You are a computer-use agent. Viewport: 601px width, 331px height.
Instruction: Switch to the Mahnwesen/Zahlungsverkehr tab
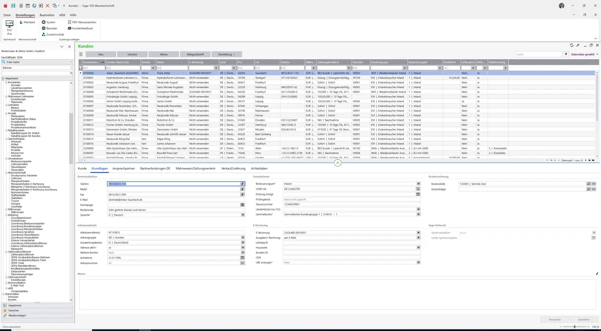coord(196,169)
